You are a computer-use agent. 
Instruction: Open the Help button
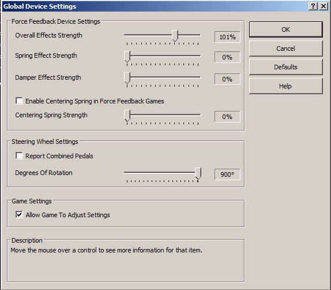click(x=286, y=86)
